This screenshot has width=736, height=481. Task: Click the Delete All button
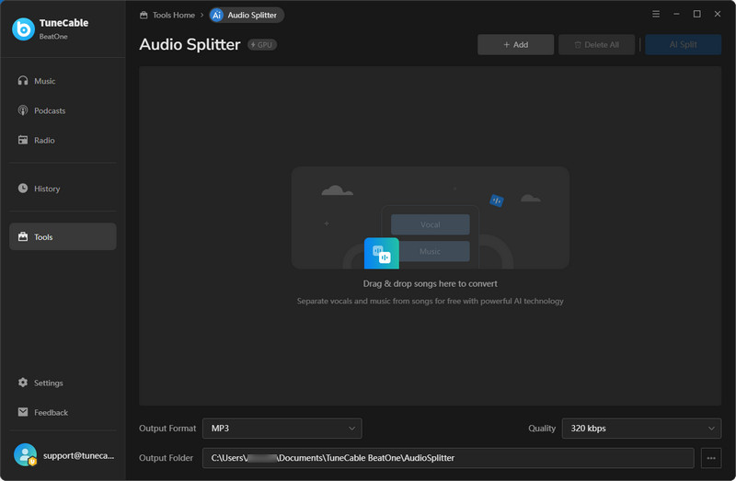(x=596, y=44)
